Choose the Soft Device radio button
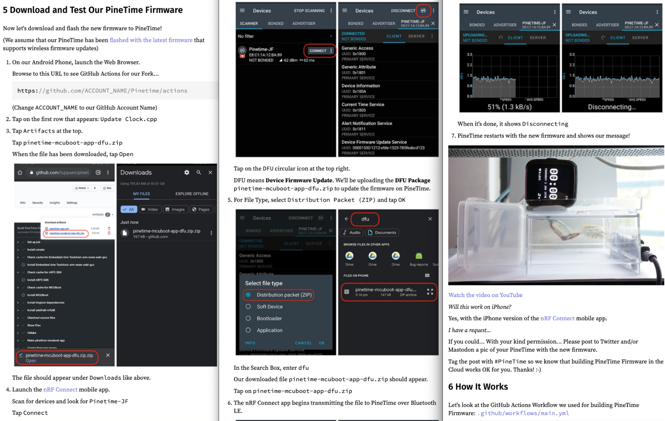665x421 pixels. [x=249, y=307]
